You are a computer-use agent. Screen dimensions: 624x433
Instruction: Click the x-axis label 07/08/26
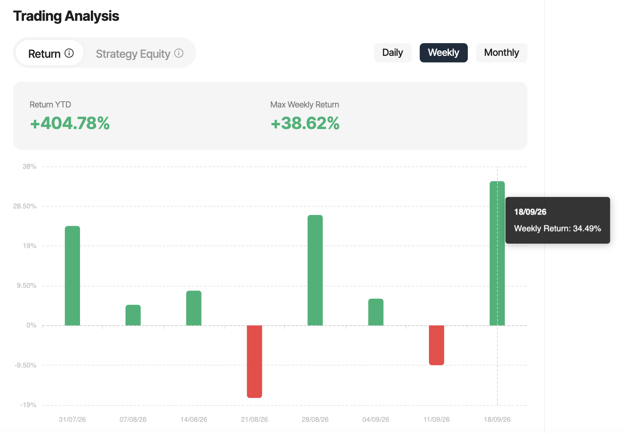(133, 420)
